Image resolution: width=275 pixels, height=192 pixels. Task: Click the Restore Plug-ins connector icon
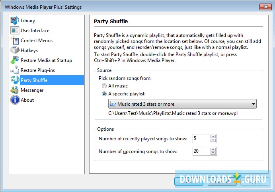coord(15,70)
